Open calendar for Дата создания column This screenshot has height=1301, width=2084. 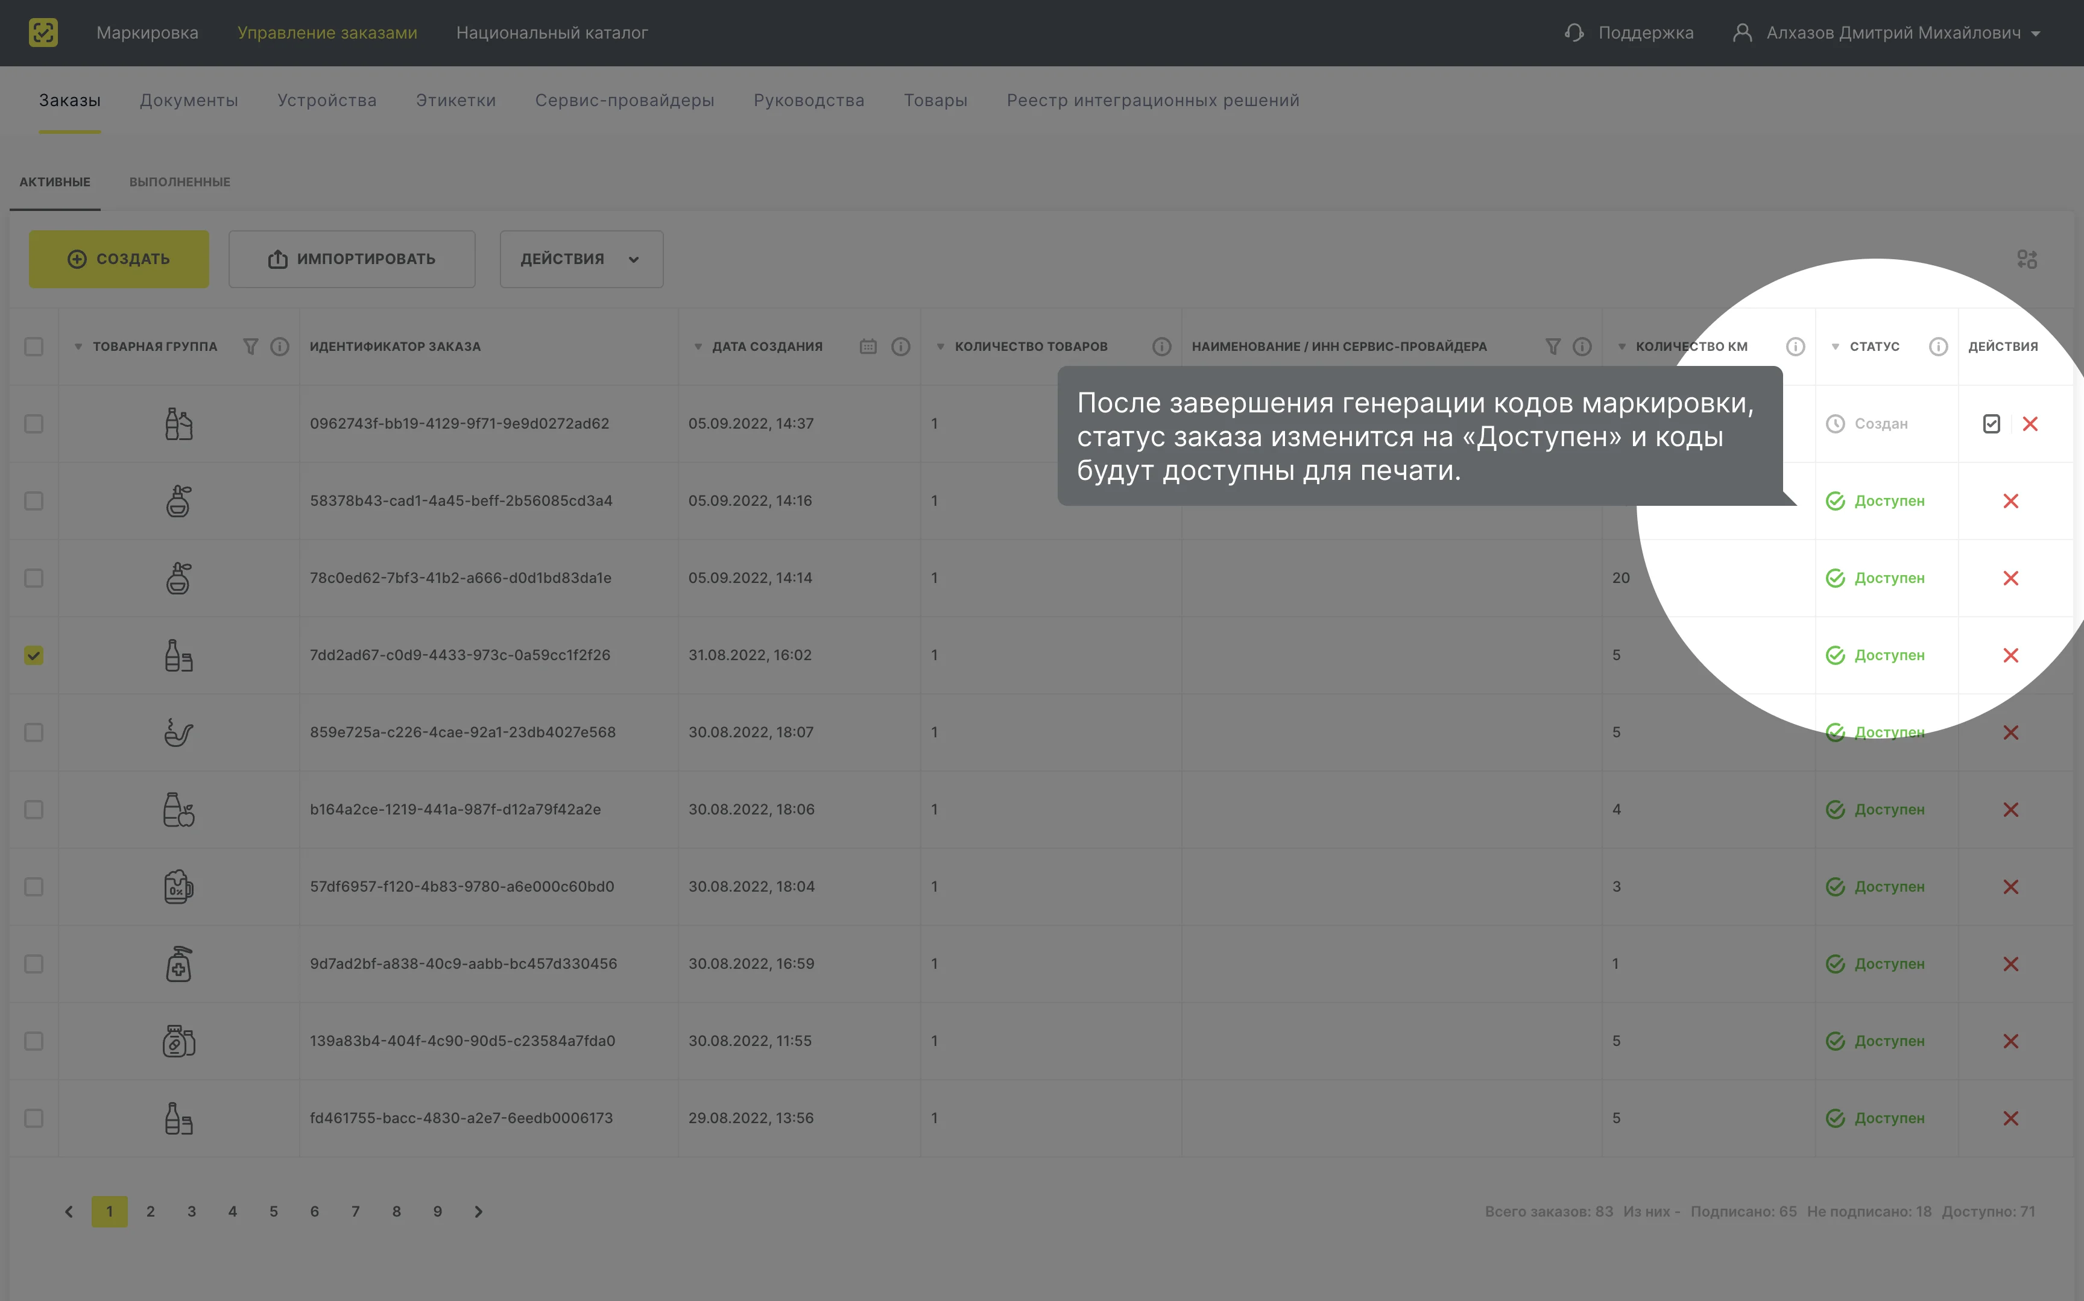(x=868, y=346)
